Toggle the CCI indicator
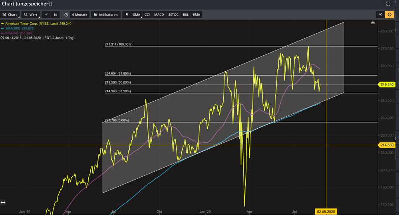 pos(147,15)
